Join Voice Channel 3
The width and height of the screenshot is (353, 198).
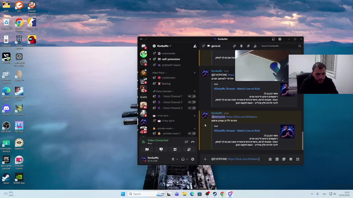pos(174,108)
